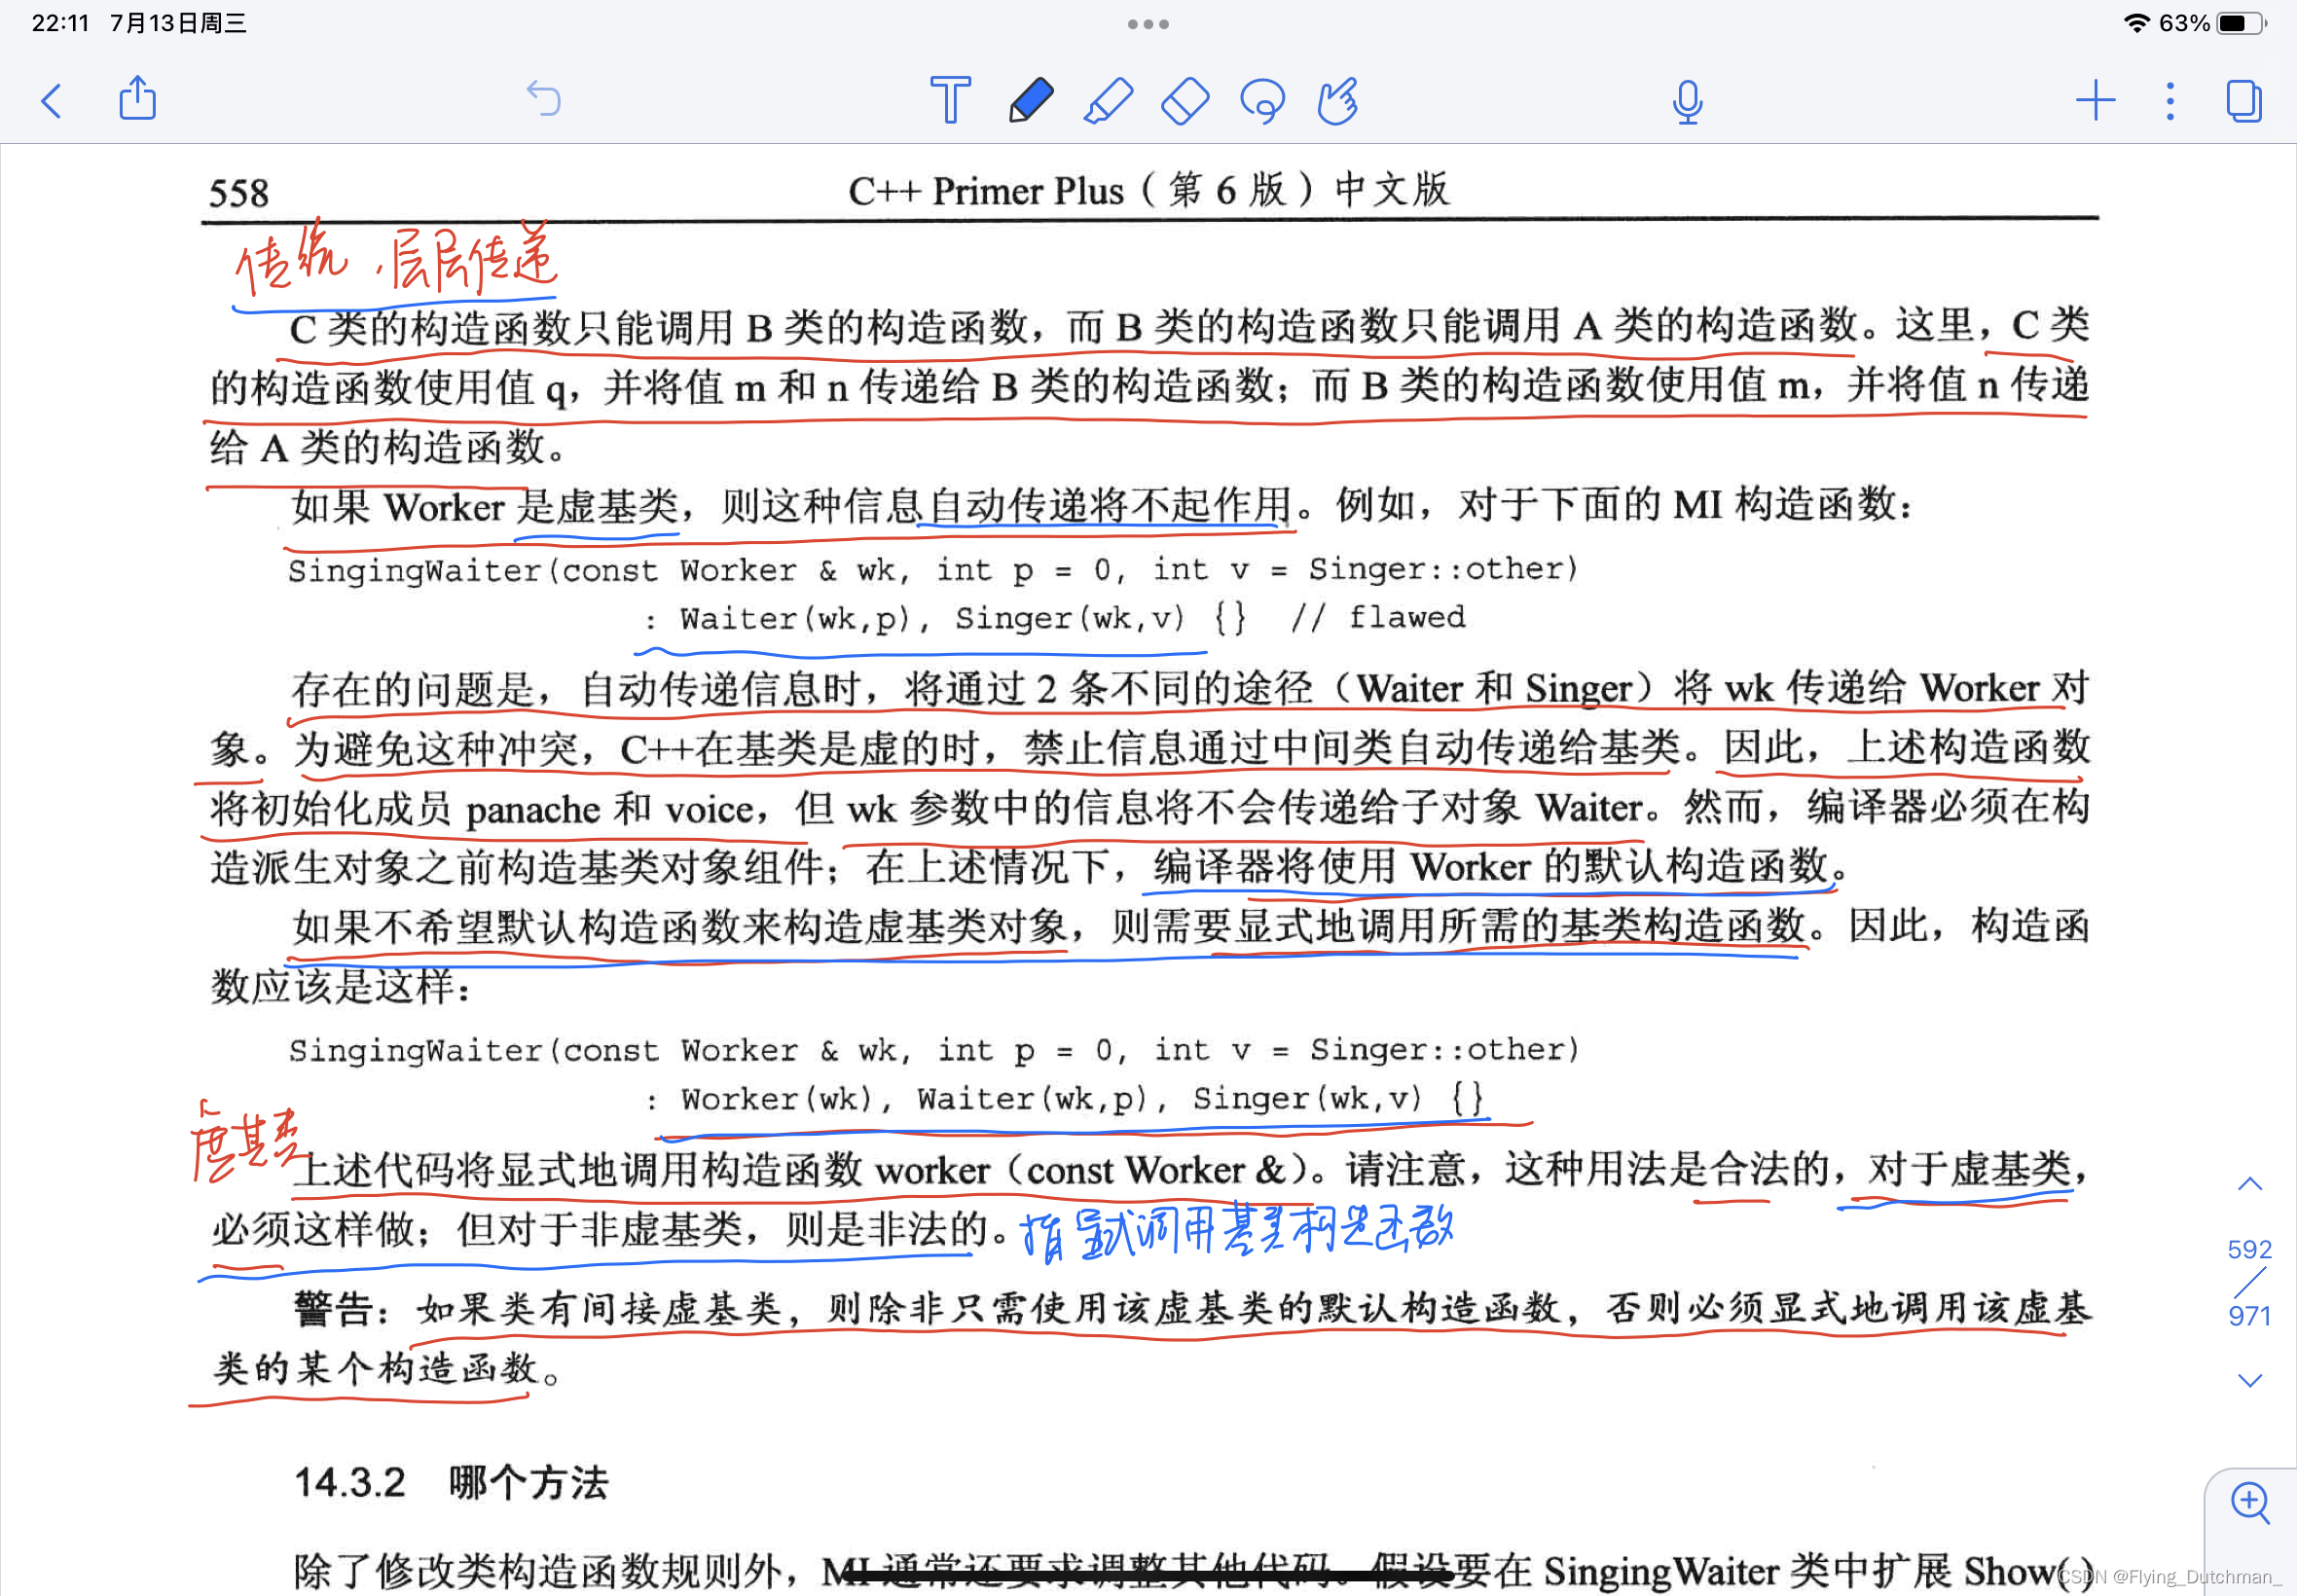Go to the next page using the down chevron

[x=2249, y=1381]
